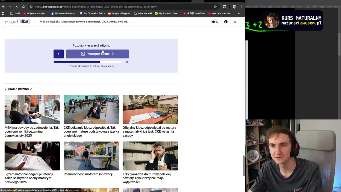341x192 pixels.
Task: Open the Egzaminator nie odgaduje thumbnail
Action: [32, 156]
